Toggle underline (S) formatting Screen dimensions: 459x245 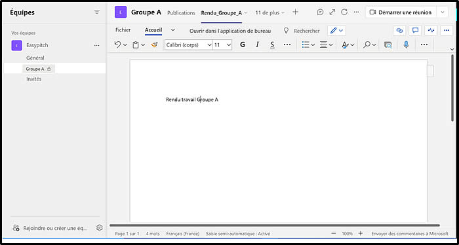[x=272, y=45]
